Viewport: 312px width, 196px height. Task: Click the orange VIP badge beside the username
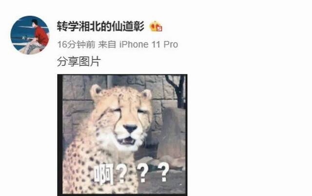(156, 26)
